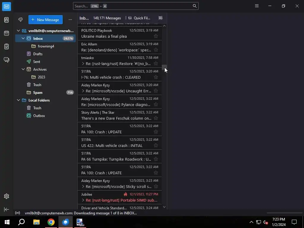This screenshot has width=304, height=228.
Task: Expand Jubilee Portable SIMD thread
Action: tap(83, 200)
